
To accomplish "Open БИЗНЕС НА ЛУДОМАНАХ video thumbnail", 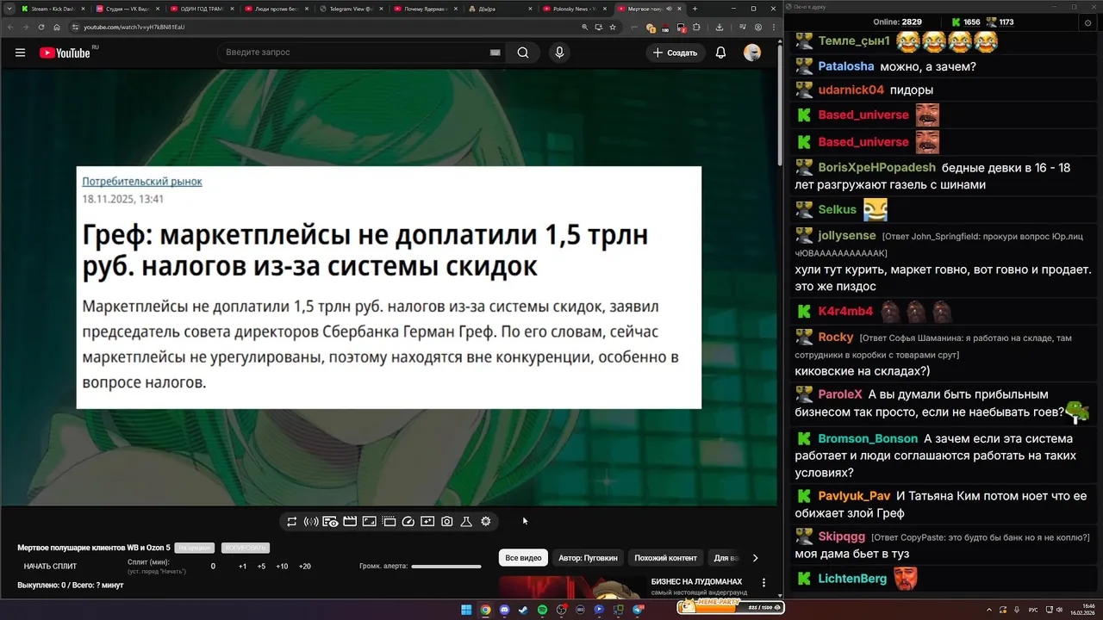I will point(571,588).
